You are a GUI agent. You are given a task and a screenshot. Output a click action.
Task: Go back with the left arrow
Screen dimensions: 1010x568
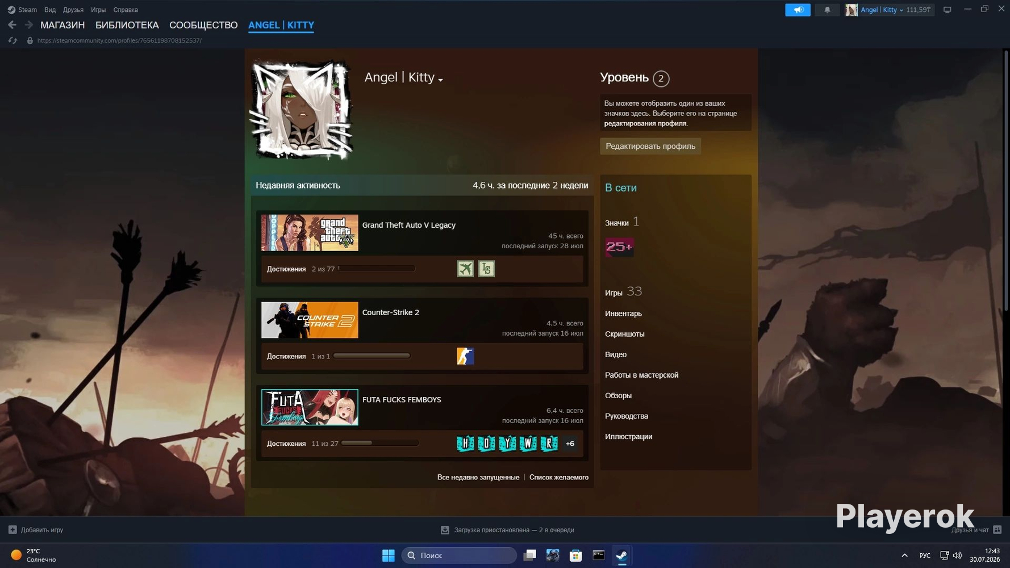[12, 25]
